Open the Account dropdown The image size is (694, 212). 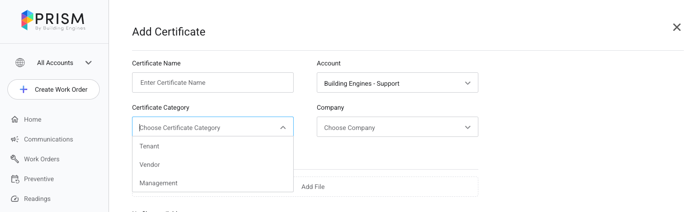point(397,83)
